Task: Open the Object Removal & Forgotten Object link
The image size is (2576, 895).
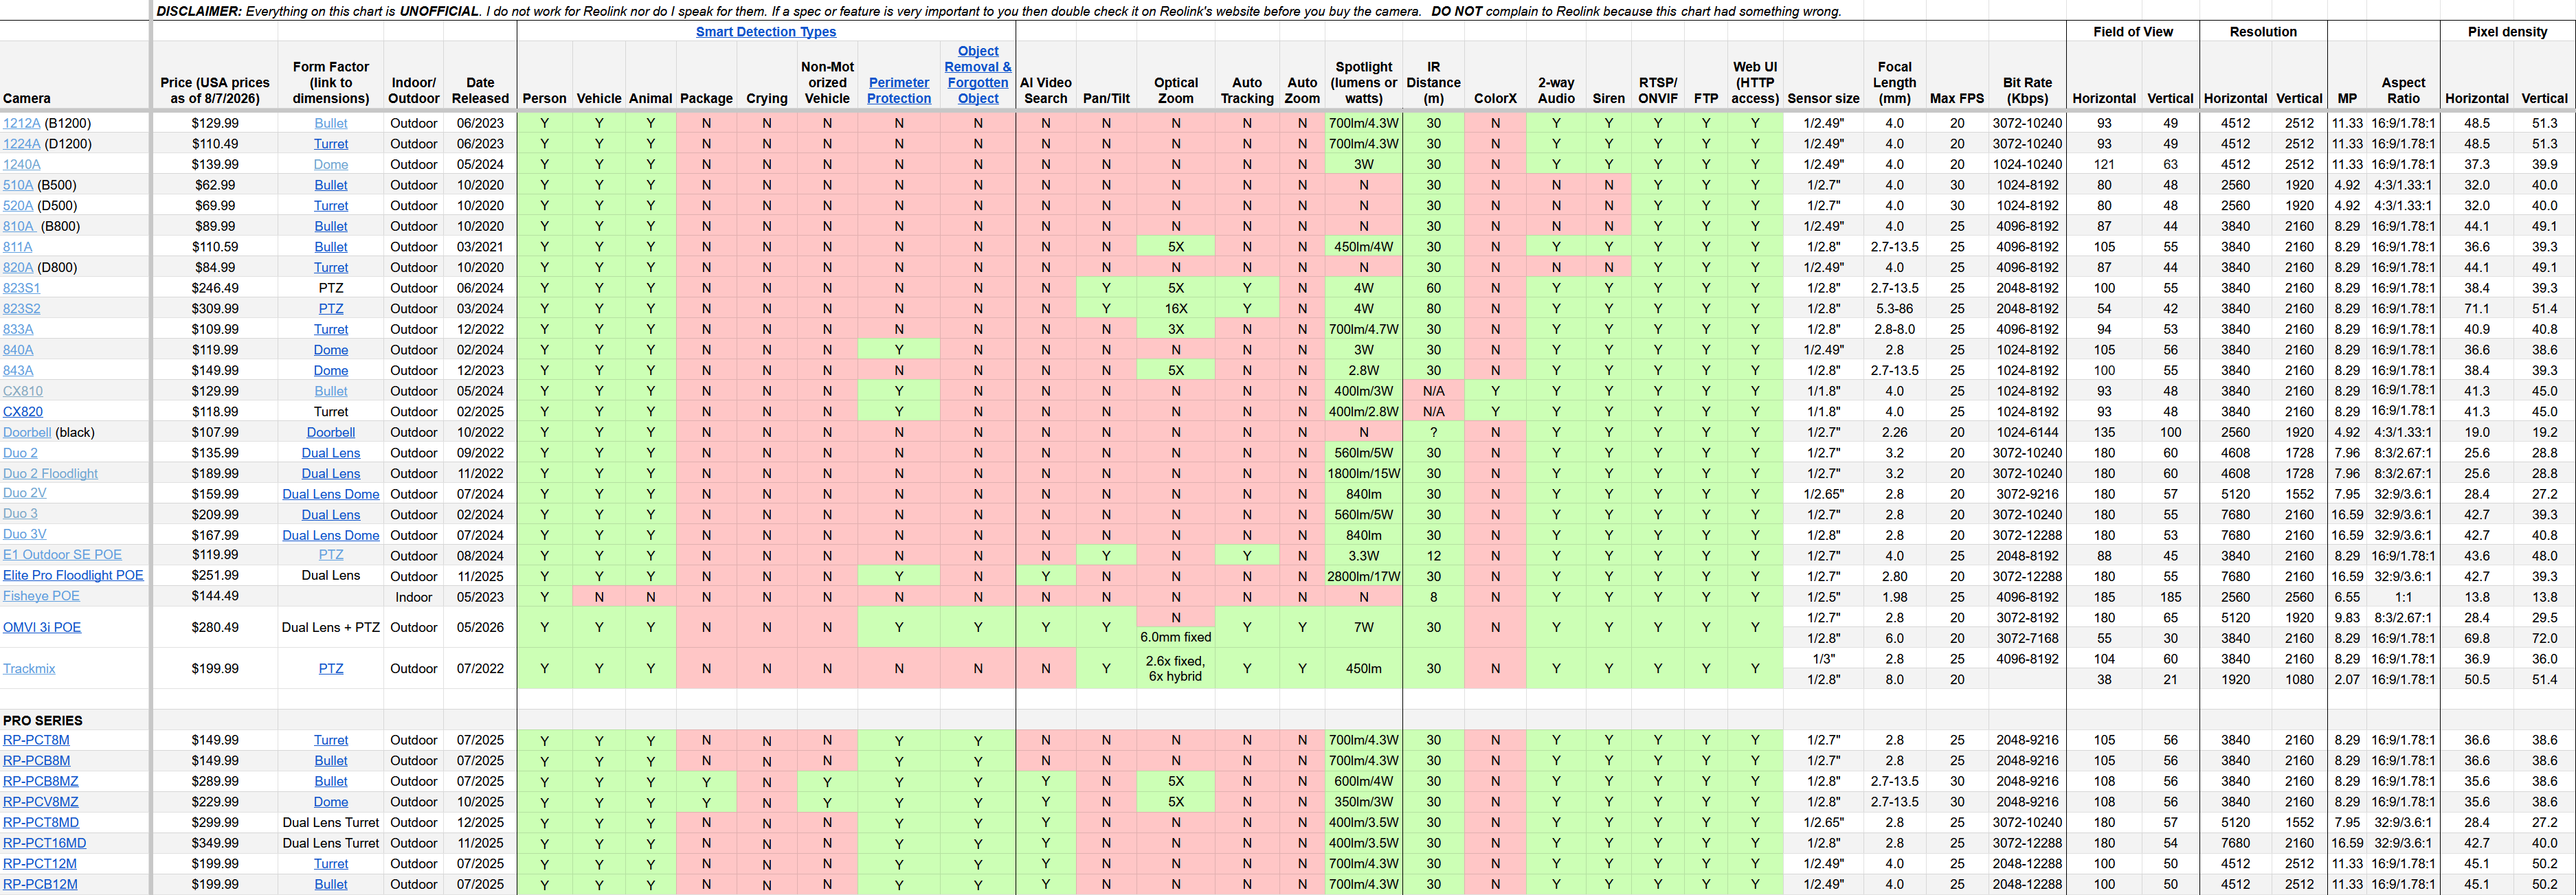Action: (x=977, y=75)
